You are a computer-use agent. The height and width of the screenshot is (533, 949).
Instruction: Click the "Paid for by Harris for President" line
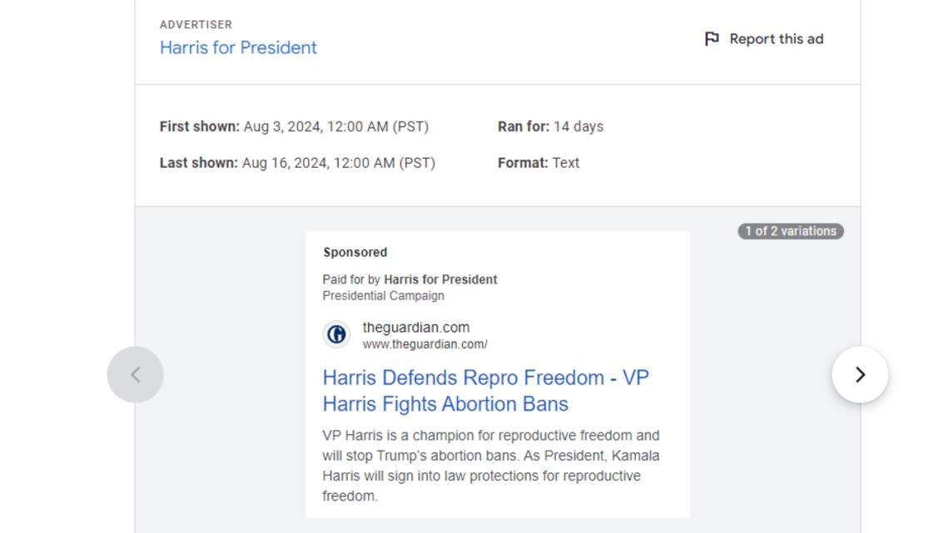[x=410, y=279]
